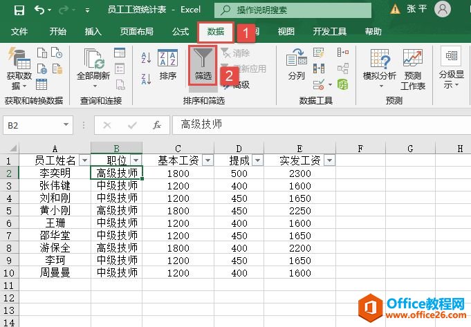Open the filter dropdown for 员工姓名 column

tap(84, 160)
